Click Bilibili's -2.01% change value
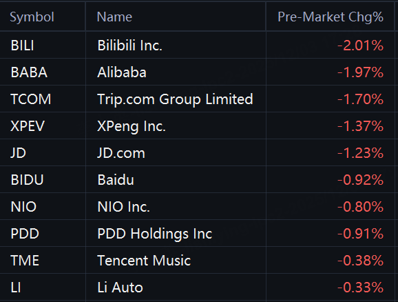This screenshot has width=398, height=302. 360,46
